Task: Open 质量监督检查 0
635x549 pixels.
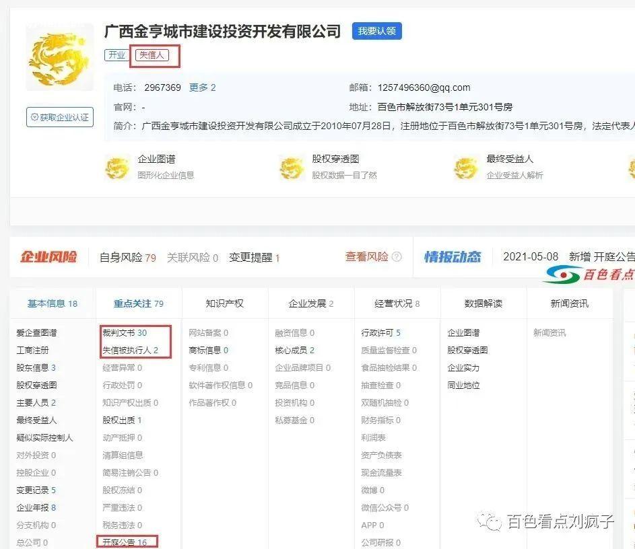Action: (x=389, y=351)
